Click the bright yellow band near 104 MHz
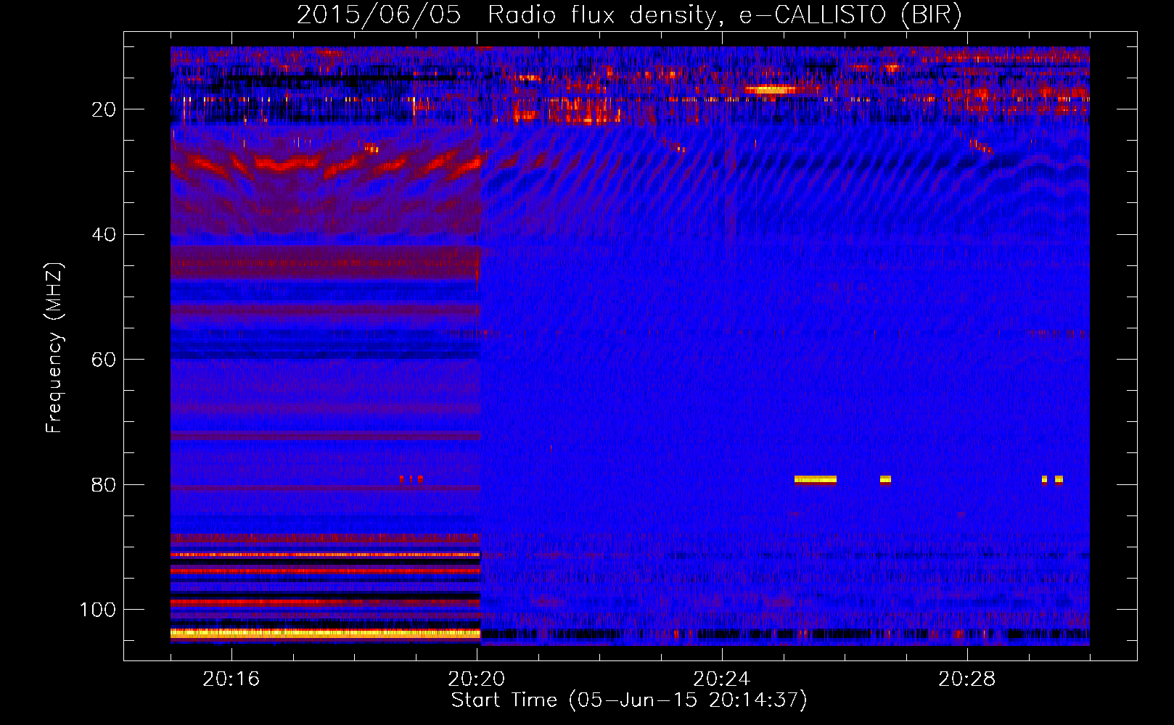This screenshot has height=725, width=1174. [325, 633]
